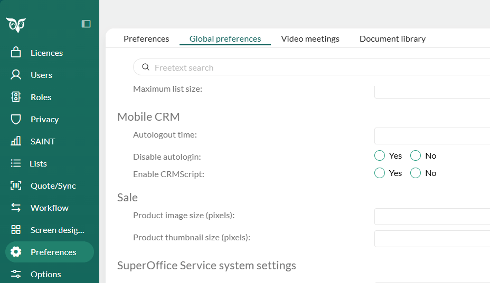The image size is (490, 283).
Task: Click the 'Enable CRMScript:' label
Action: point(169,174)
